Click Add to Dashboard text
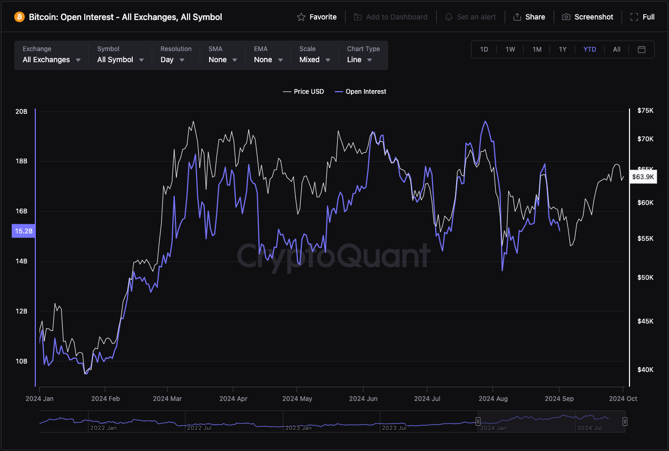The image size is (669, 451). tap(397, 17)
